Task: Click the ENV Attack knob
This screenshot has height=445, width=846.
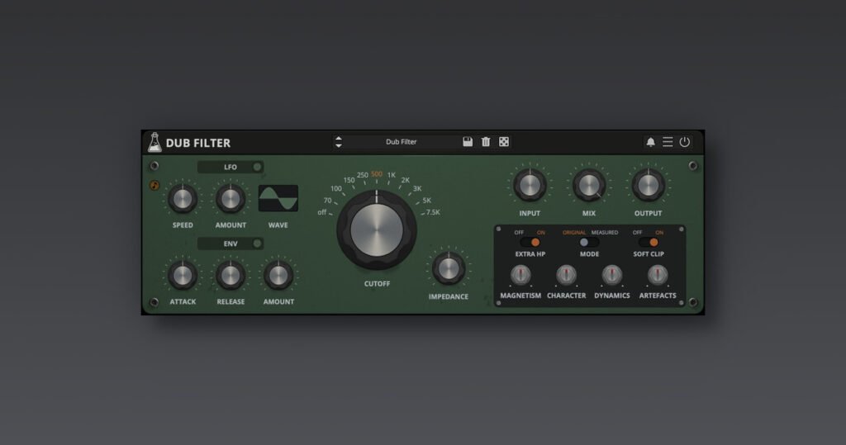Action: [183, 275]
